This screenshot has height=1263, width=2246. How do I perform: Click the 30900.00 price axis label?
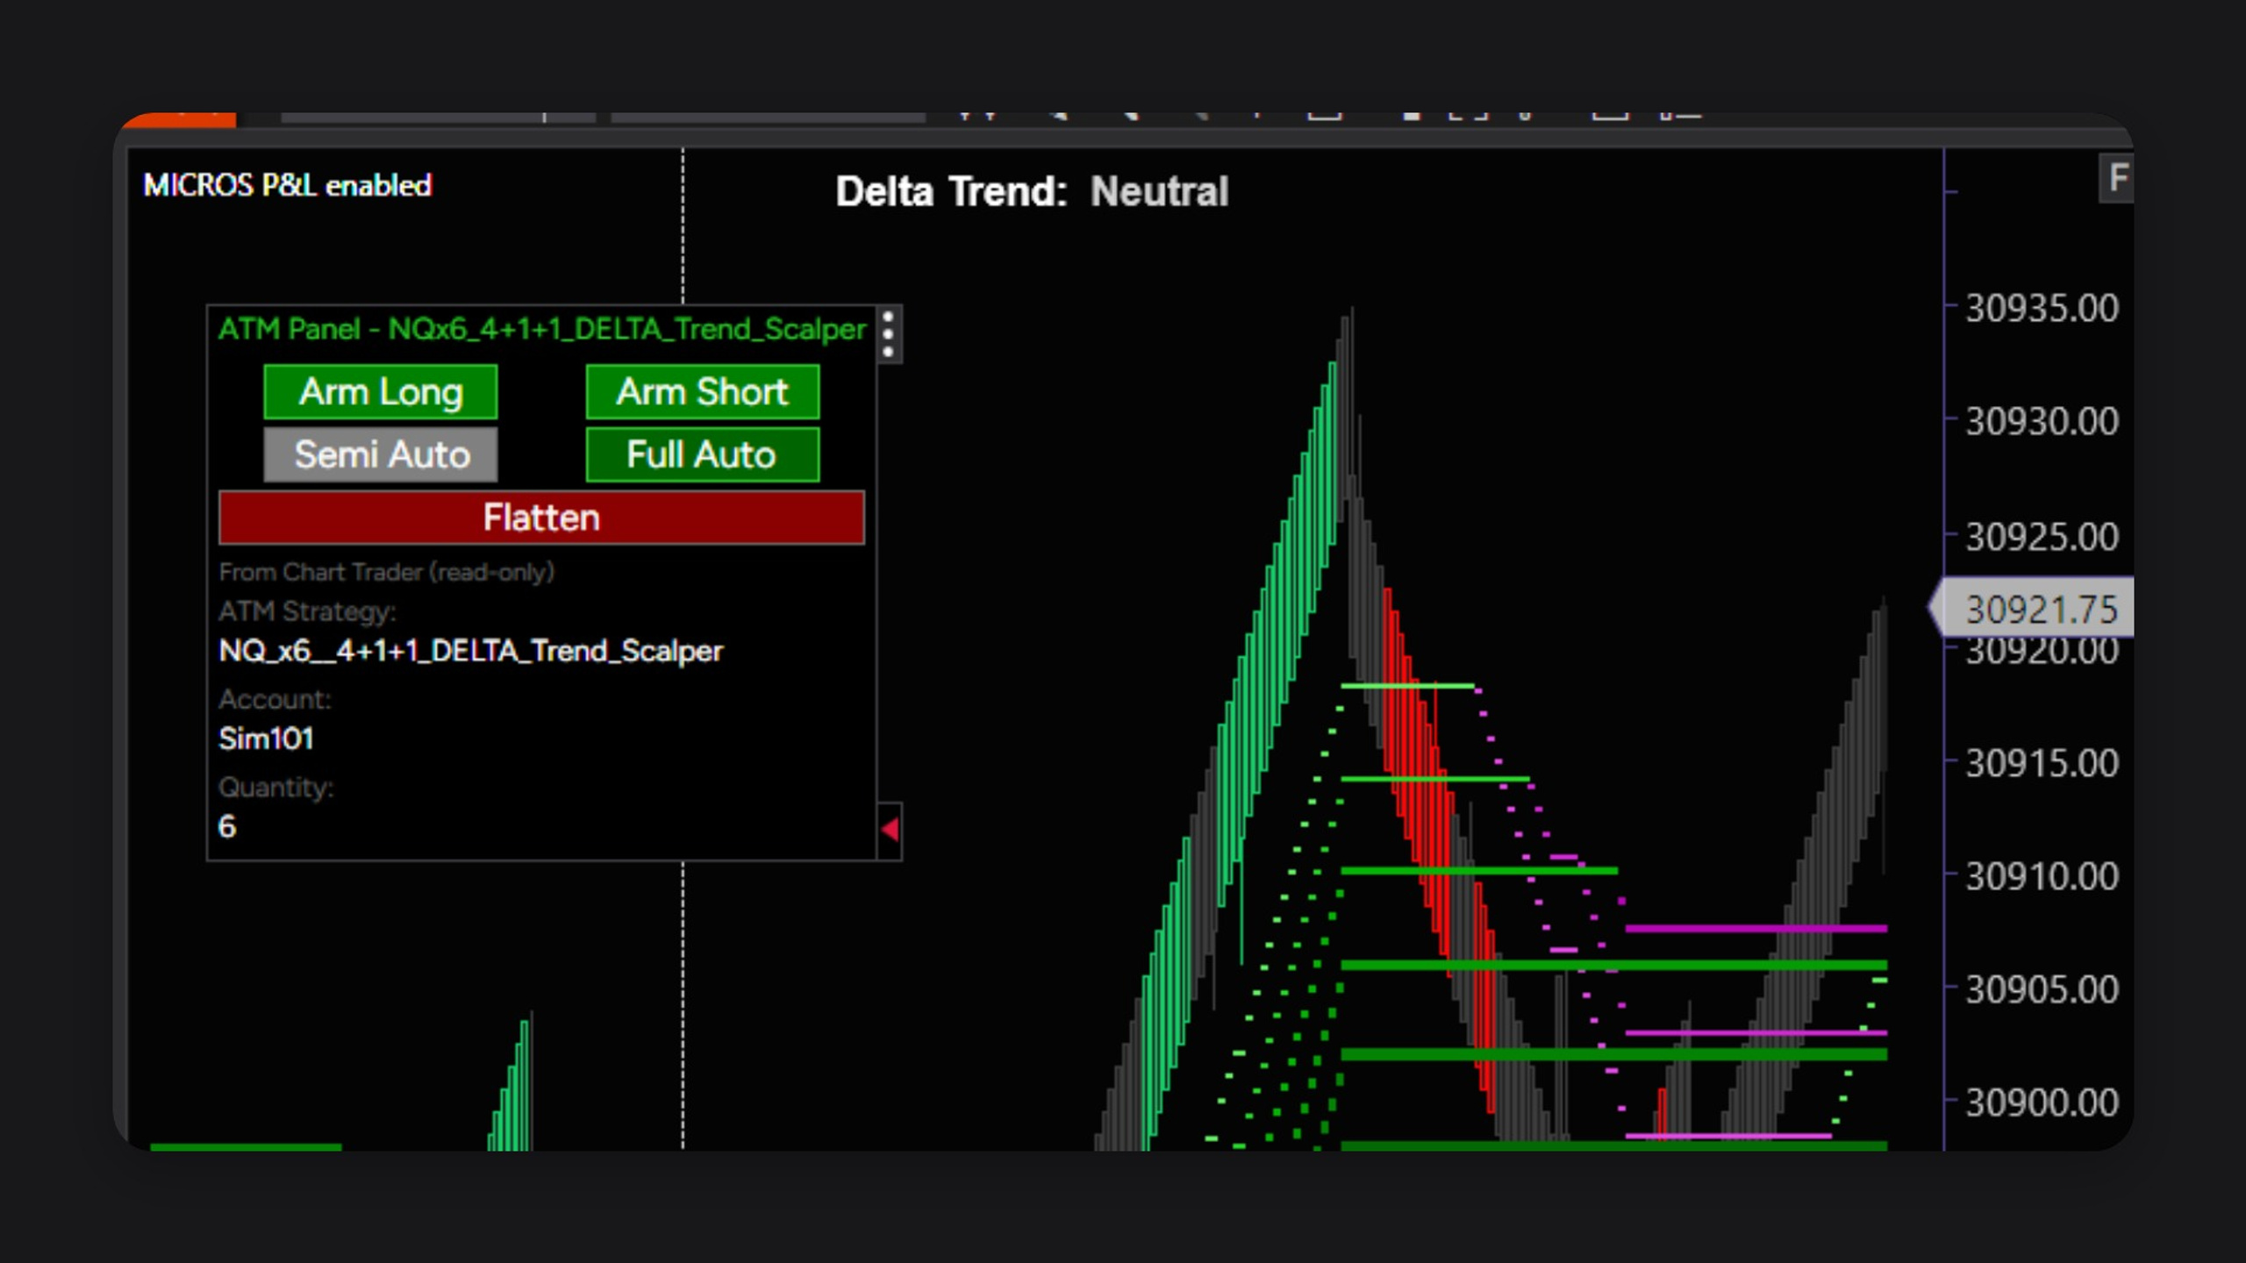click(2042, 1102)
